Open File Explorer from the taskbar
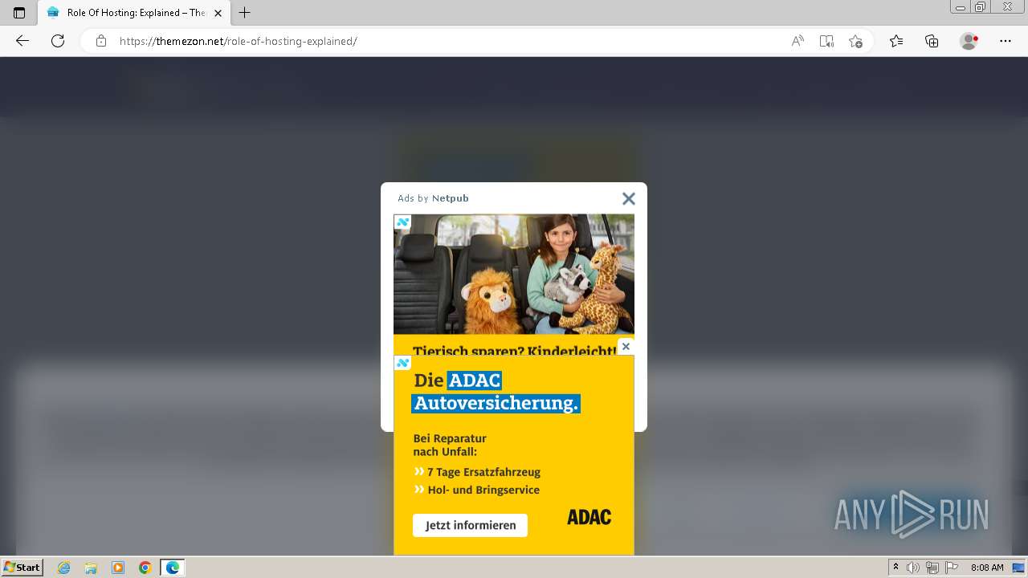The height and width of the screenshot is (578, 1028). click(x=91, y=568)
